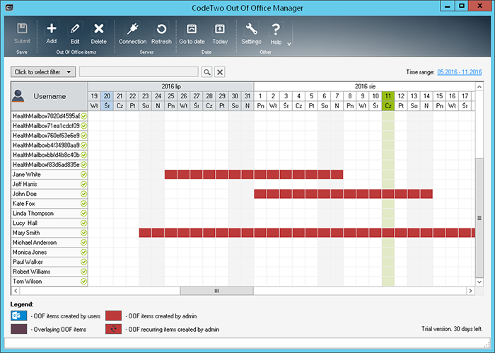This screenshot has height=353, width=495.
Task: Select Jane White's red OOF bar
Action: 254,174
